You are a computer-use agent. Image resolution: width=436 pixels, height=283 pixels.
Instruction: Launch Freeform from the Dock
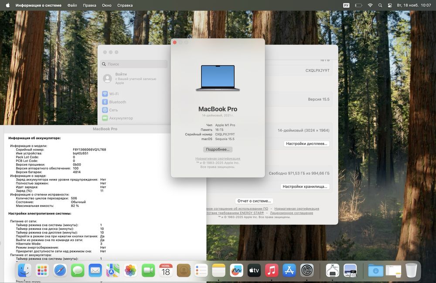pos(236,270)
